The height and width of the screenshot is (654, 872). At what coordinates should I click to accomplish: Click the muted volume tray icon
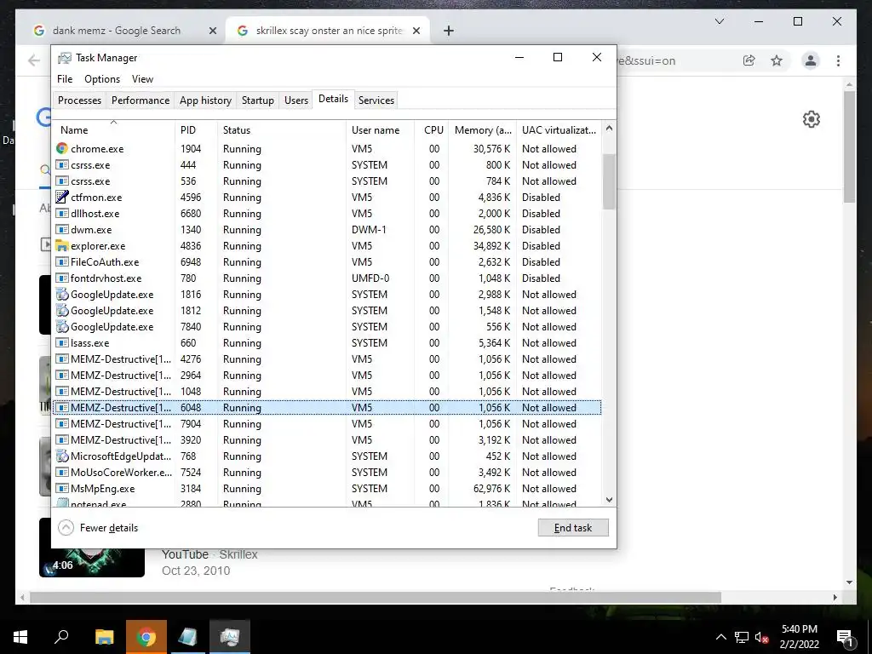tap(761, 637)
